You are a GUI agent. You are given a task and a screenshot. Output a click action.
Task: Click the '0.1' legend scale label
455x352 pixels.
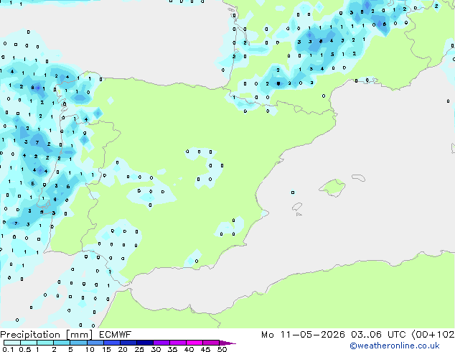[8, 349]
